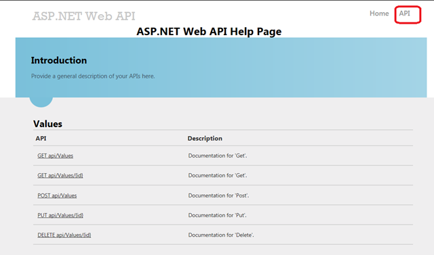
Task: Open the API navigation link
Action: [404, 14]
